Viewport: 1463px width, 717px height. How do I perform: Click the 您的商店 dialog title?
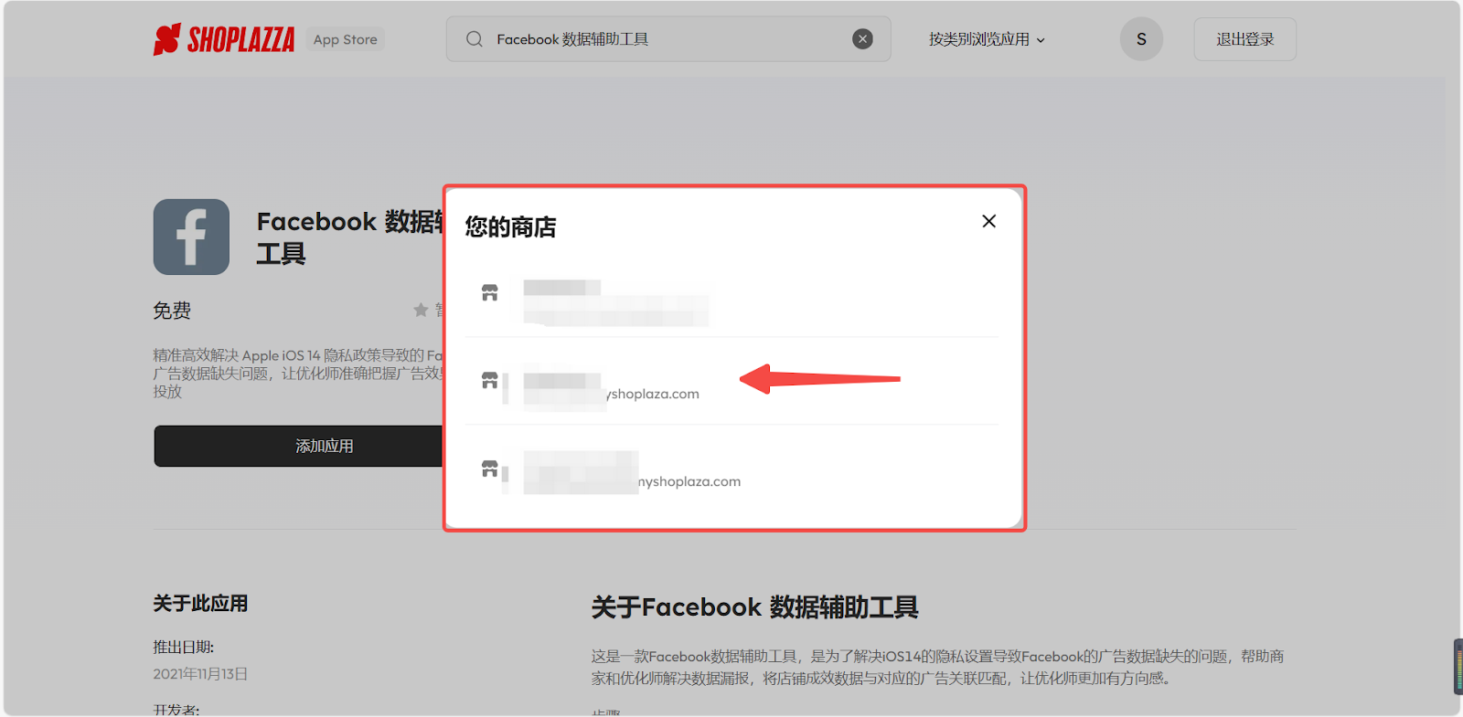click(x=510, y=227)
